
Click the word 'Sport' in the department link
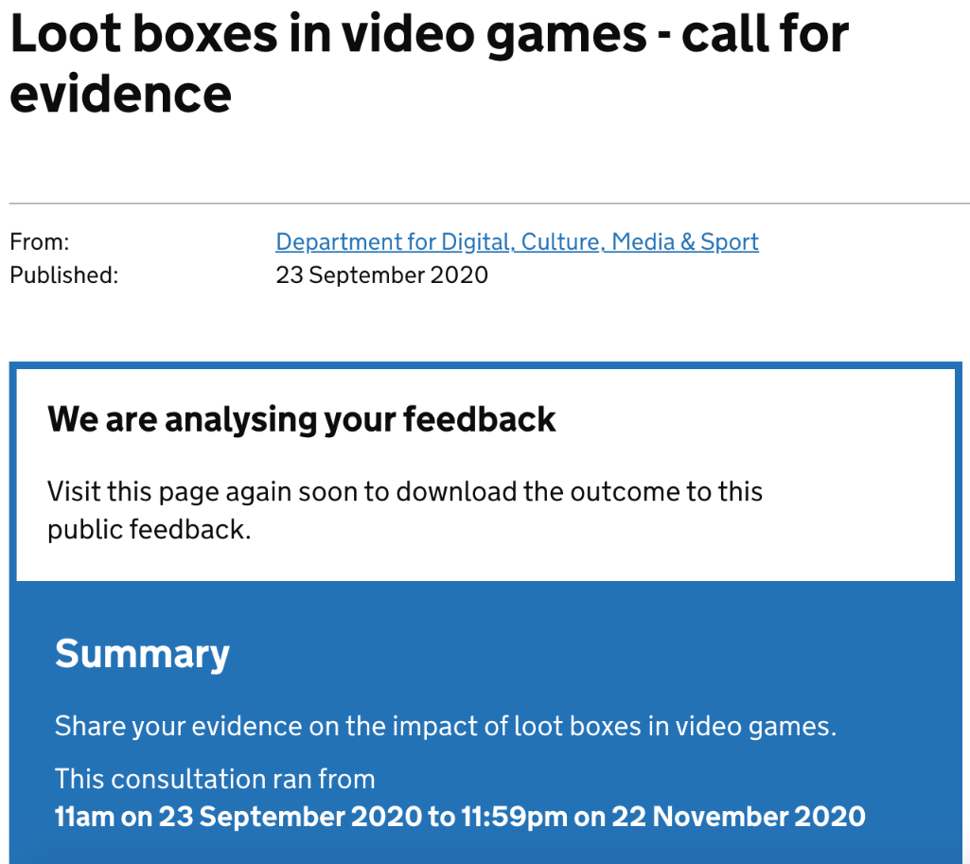(x=730, y=242)
